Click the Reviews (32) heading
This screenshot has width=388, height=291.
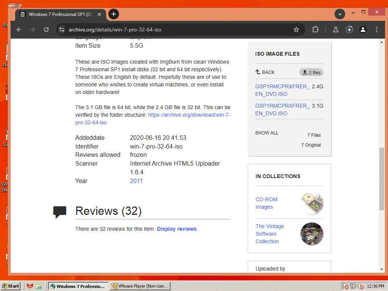pyautogui.click(x=108, y=211)
